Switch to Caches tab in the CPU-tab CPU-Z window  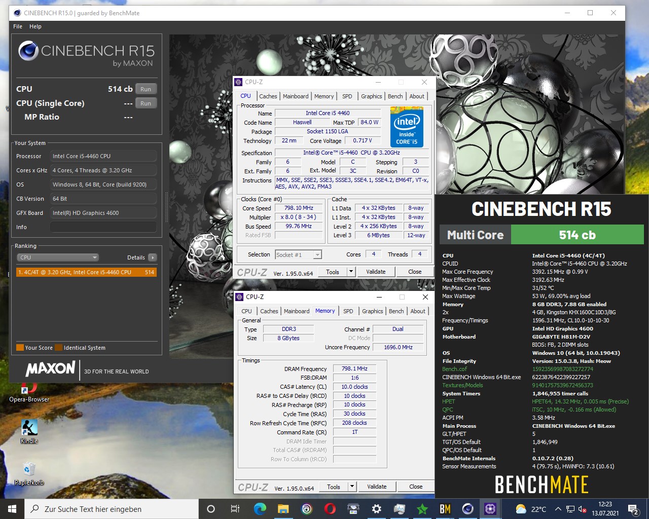coord(268,96)
